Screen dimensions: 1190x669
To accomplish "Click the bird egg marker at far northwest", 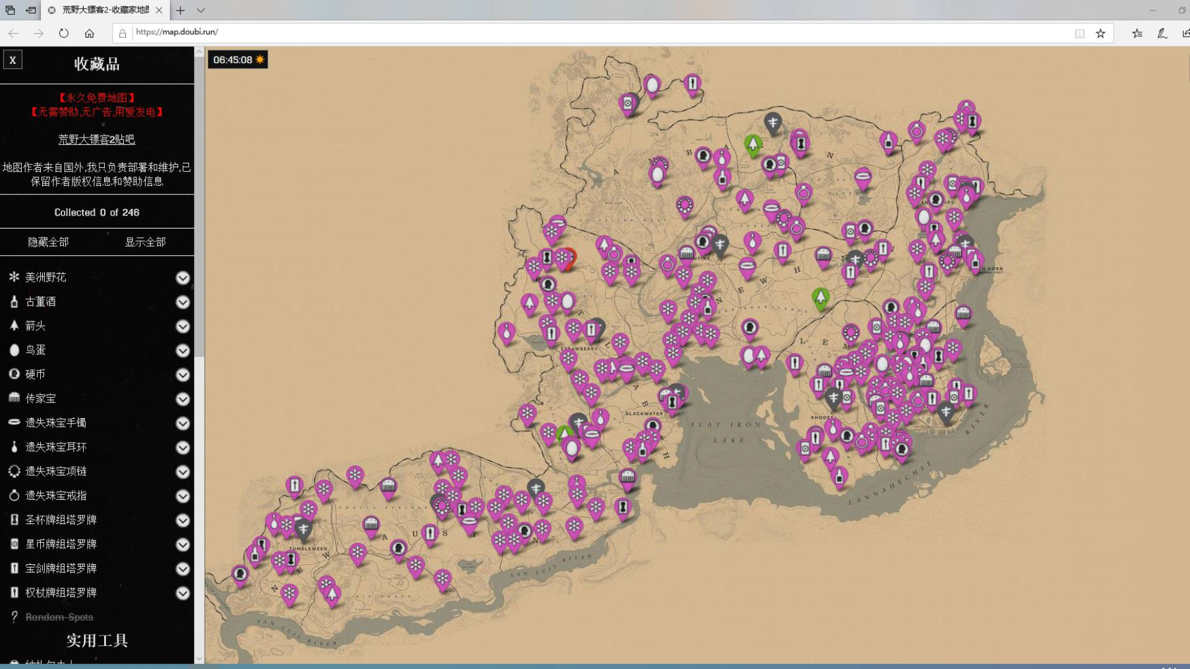I will click(651, 85).
